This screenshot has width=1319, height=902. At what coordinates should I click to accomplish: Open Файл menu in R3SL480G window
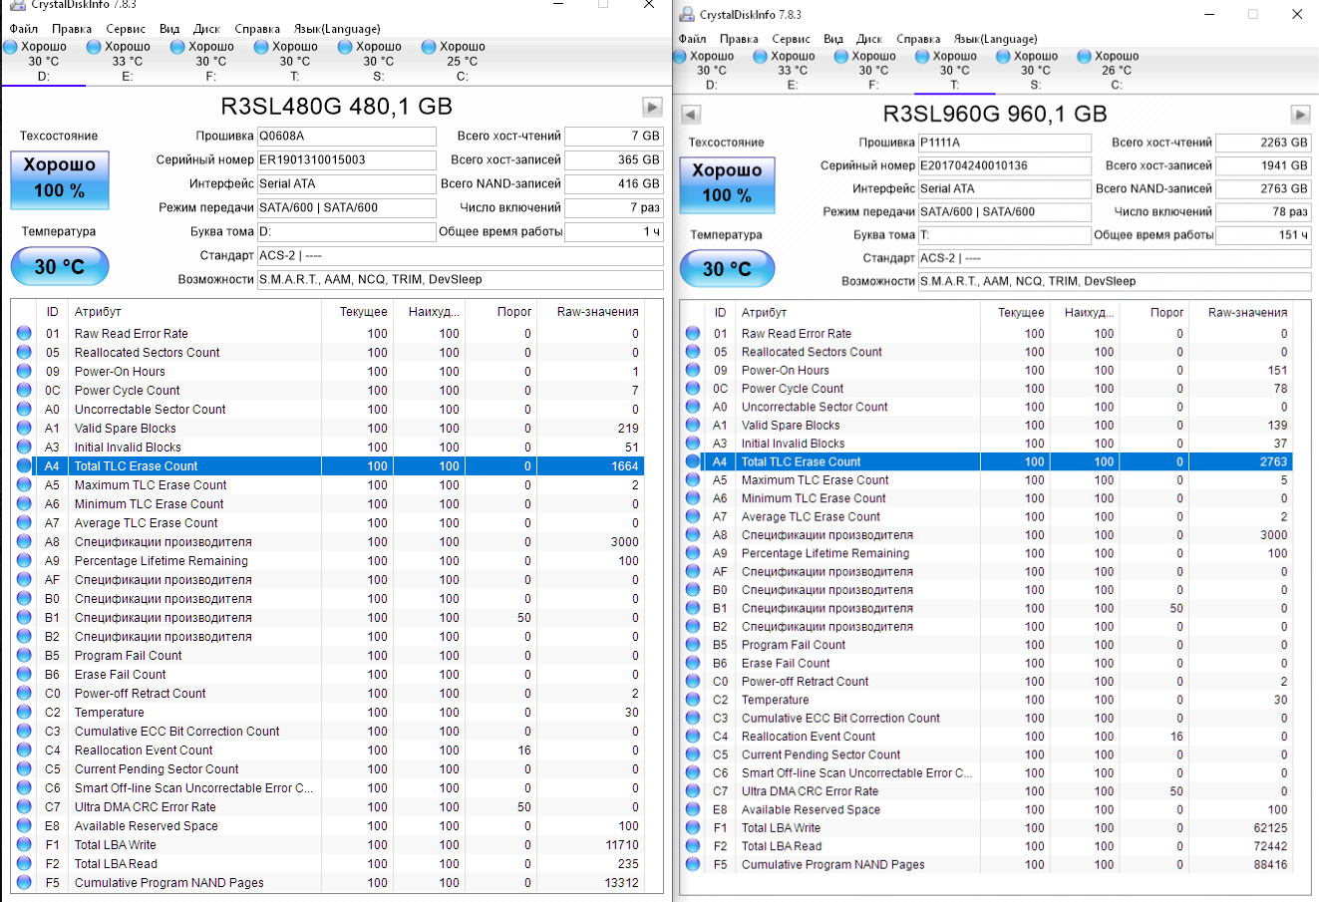tap(24, 29)
